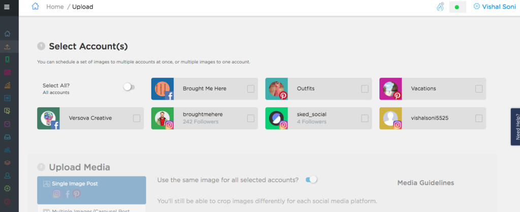Viewport: 520px width, 212px height.
Task: Open the hamburger menu
Action: tap(7, 7)
